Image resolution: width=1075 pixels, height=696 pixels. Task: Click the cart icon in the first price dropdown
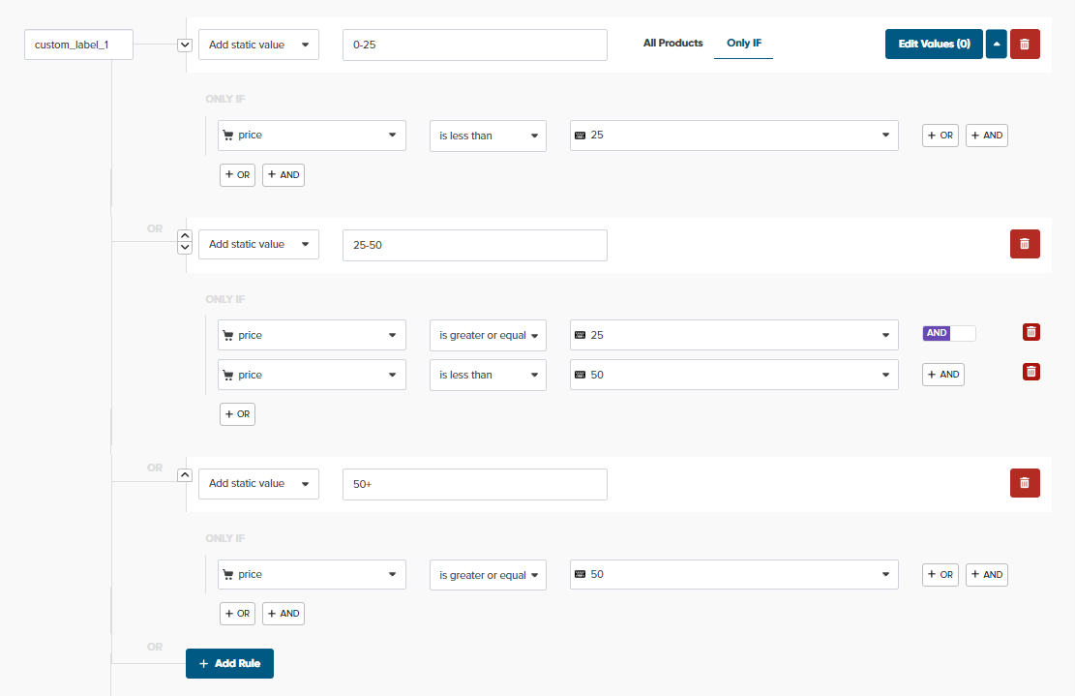228,135
